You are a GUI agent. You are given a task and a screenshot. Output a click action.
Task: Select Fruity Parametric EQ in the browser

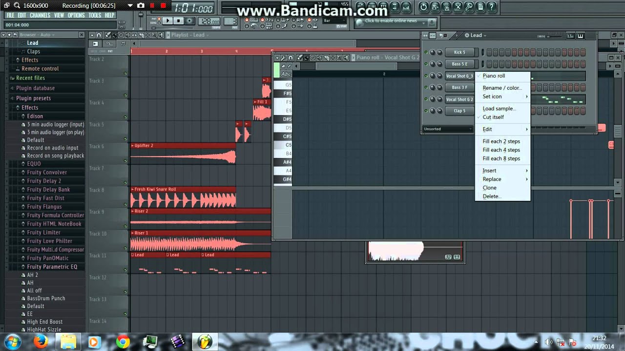click(x=52, y=267)
